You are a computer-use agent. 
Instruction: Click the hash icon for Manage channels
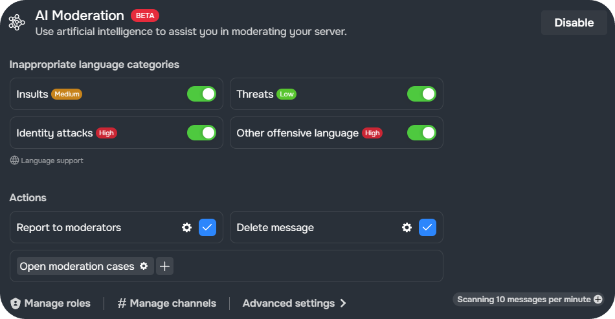(x=122, y=303)
